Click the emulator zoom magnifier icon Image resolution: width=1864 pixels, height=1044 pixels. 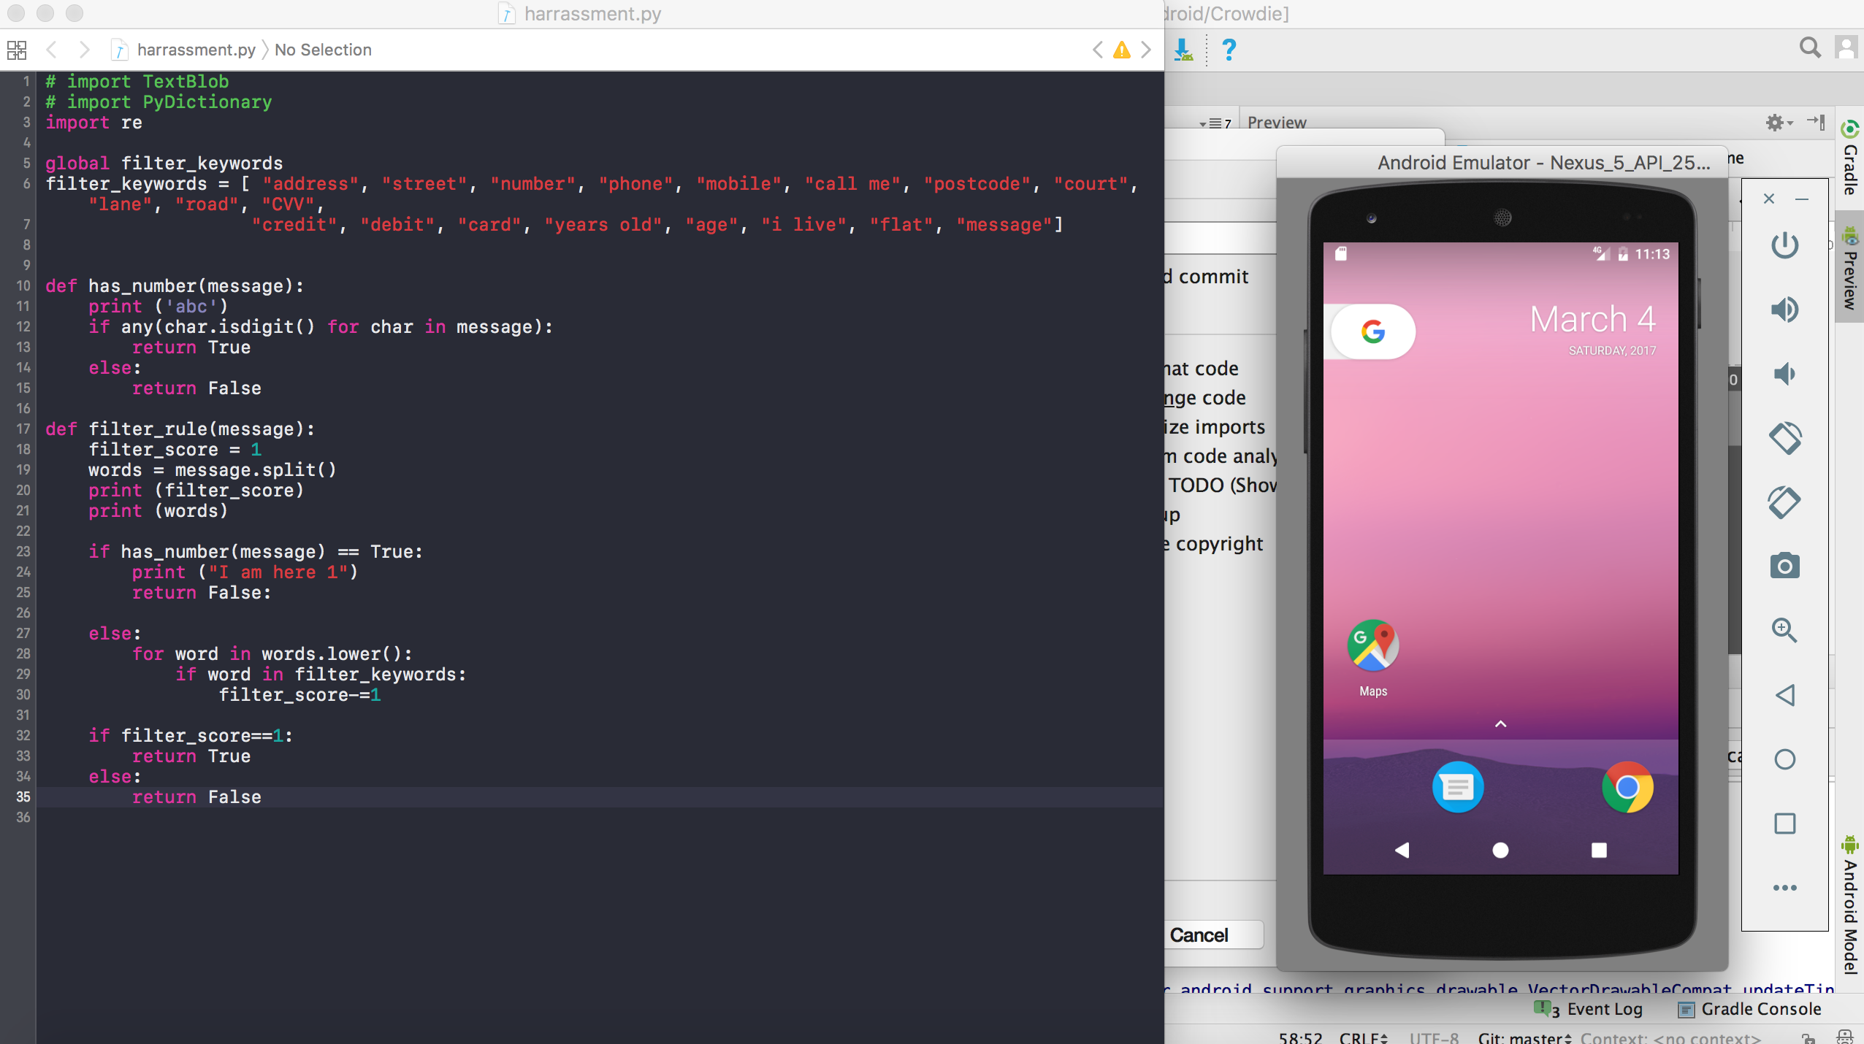[1784, 630]
